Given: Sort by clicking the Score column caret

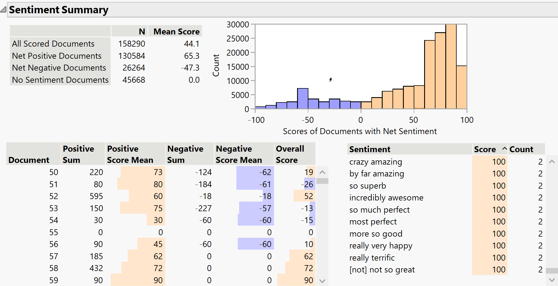Looking at the screenshot, I should [504, 149].
